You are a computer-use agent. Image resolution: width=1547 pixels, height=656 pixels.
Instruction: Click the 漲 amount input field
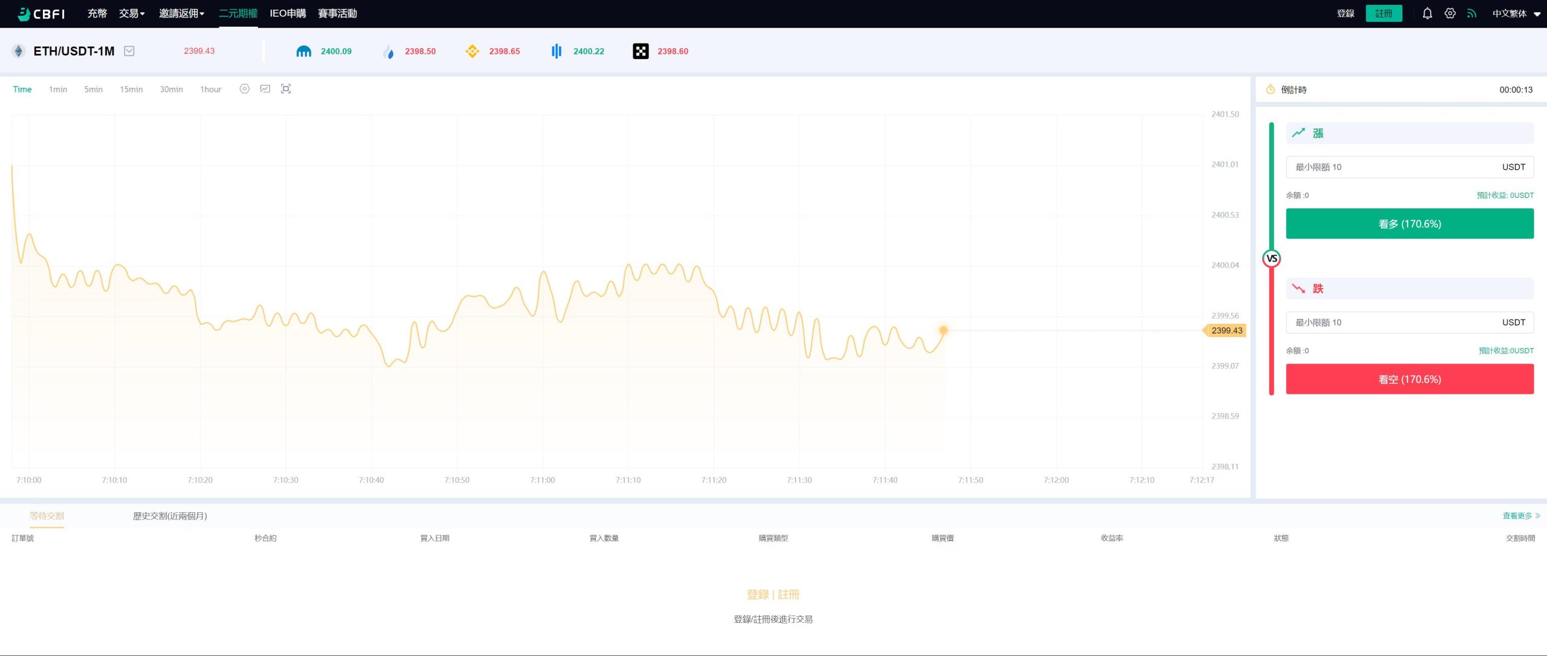[x=1390, y=167]
